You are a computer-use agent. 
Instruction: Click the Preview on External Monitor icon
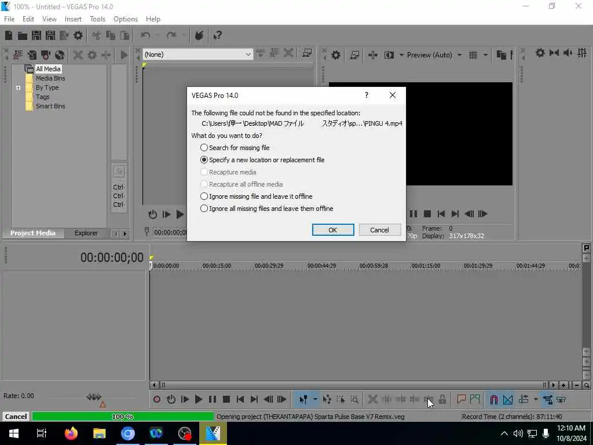tap(354, 55)
